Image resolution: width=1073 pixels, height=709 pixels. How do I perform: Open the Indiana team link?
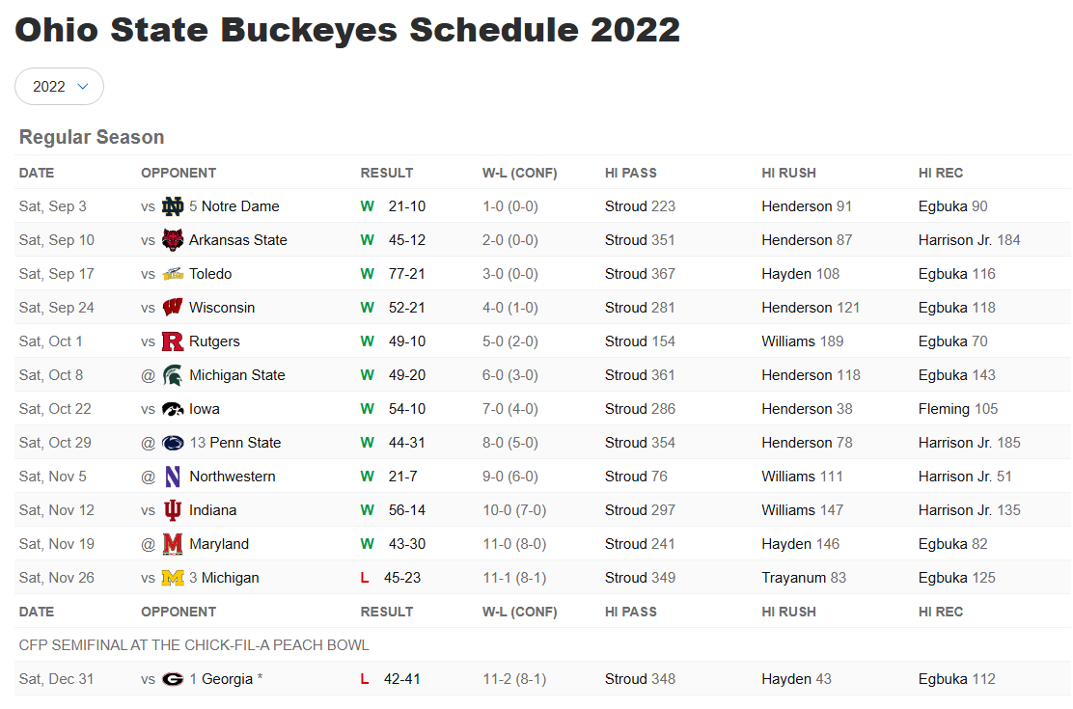pyautogui.click(x=213, y=510)
